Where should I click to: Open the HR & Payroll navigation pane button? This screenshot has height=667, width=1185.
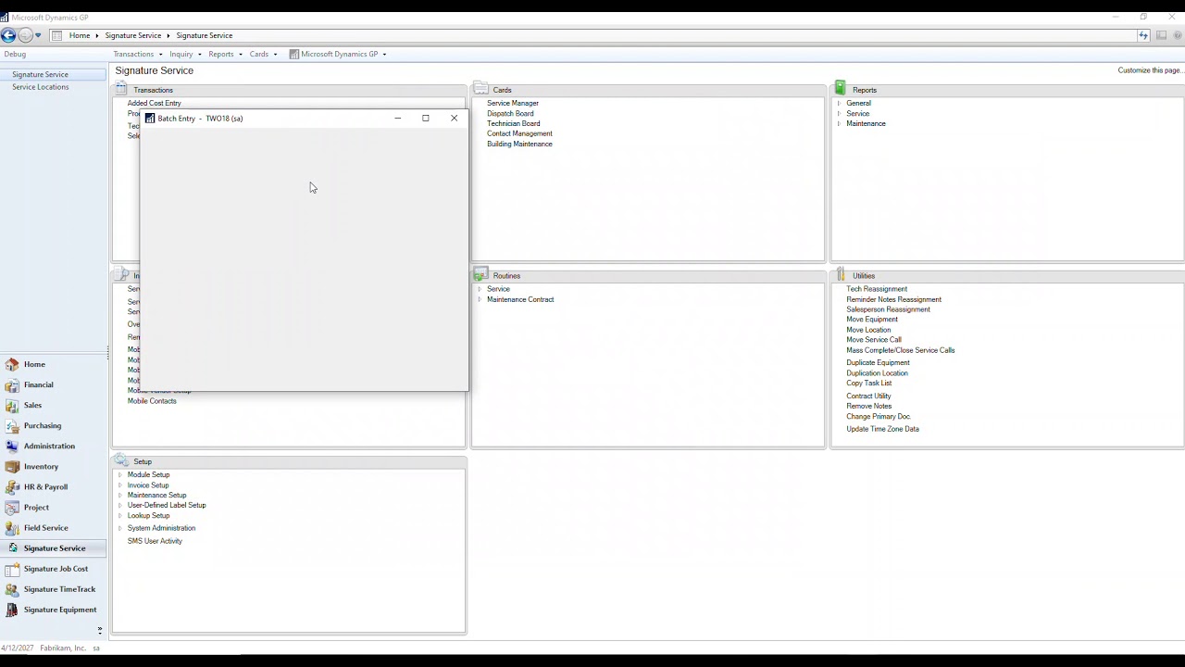click(x=54, y=486)
